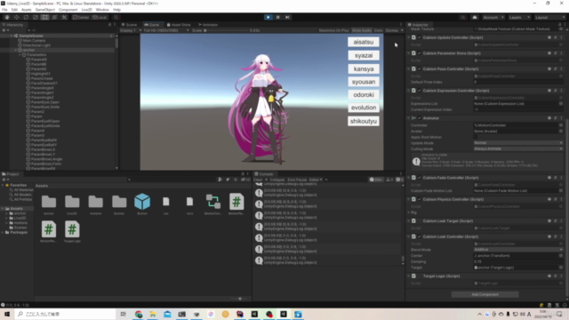Open the Live2D menu
The width and height of the screenshot is (569, 320).
click(86, 10)
